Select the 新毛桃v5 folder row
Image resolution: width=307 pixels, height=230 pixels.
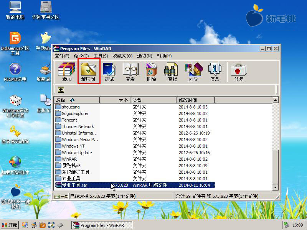[134, 166]
